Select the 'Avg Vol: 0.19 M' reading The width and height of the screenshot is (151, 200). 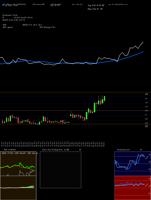pyautogui.click(x=96, y=5)
